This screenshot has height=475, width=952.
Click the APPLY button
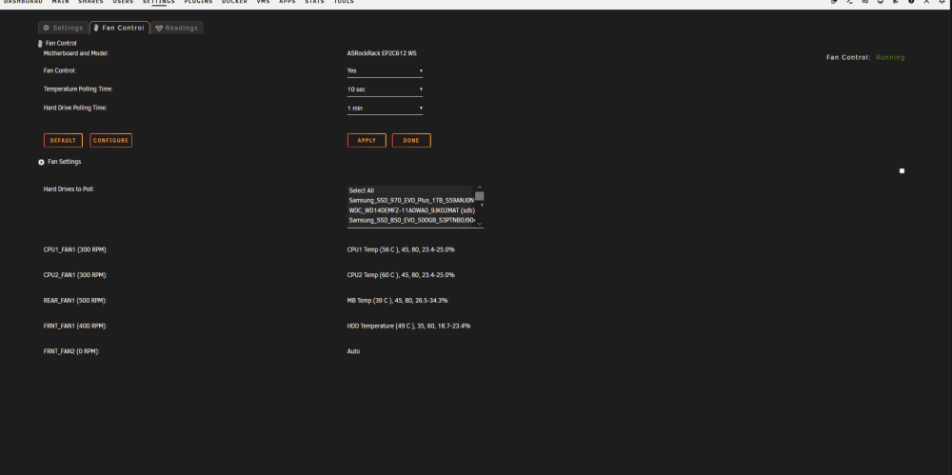(367, 140)
